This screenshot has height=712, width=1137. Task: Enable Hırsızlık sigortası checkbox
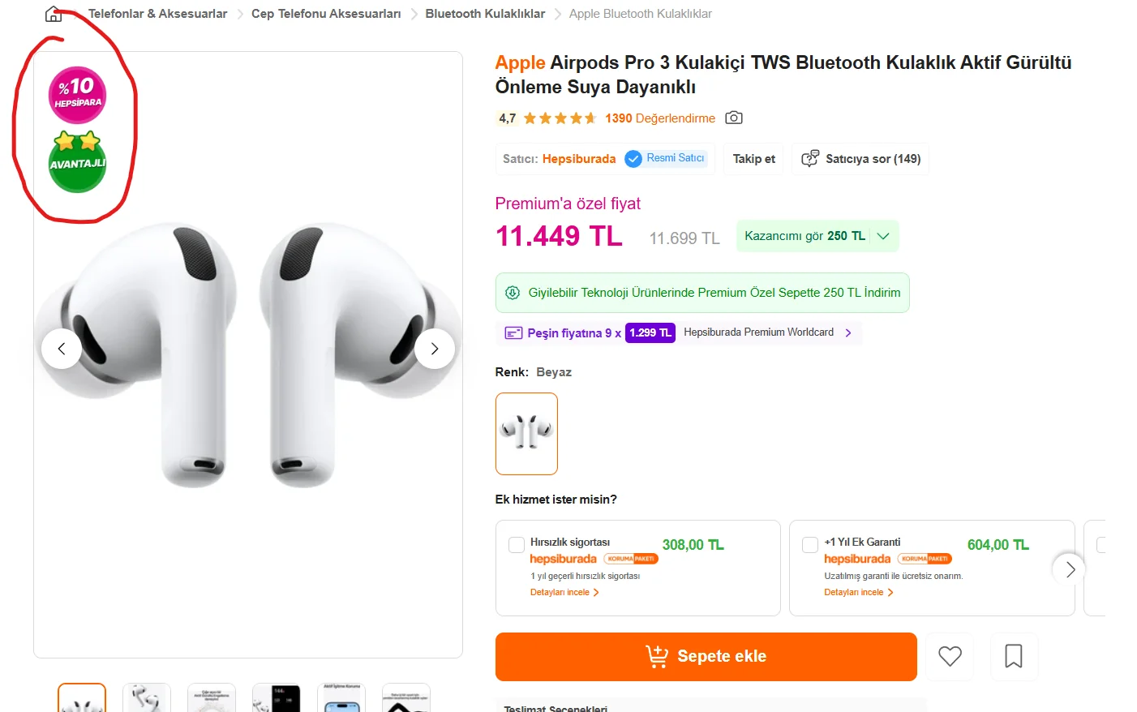tap(517, 545)
